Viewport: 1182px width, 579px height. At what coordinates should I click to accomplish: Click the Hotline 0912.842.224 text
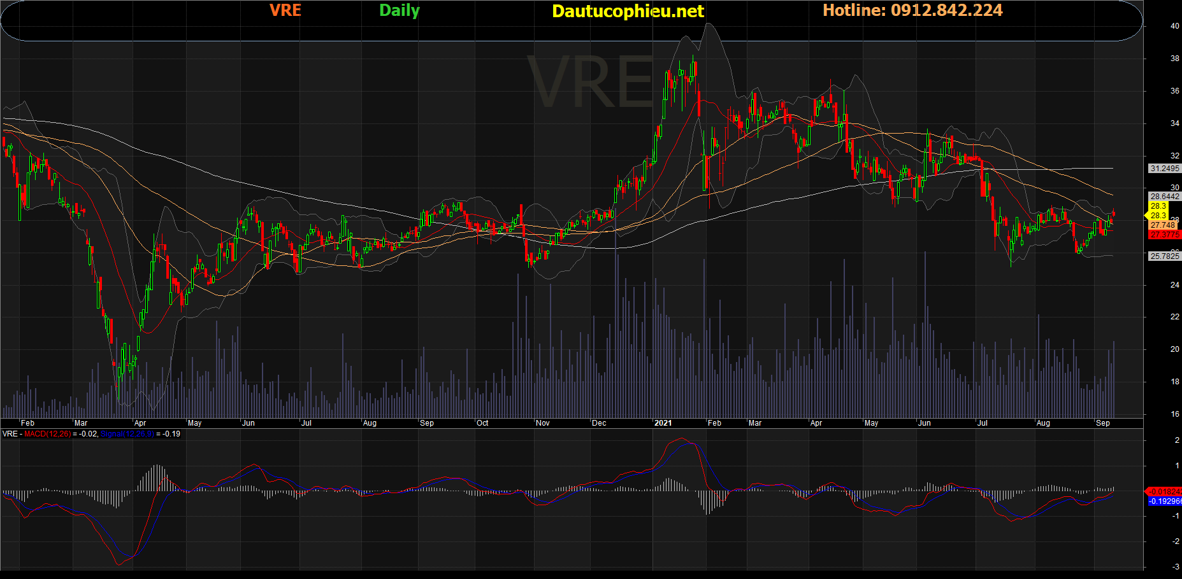pyautogui.click(x=912, y=11)
